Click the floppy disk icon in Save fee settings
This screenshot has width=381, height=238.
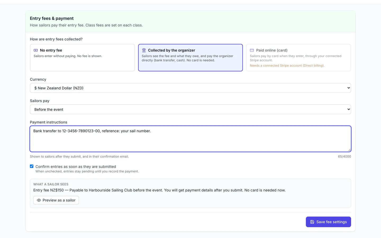click(312, 222)
